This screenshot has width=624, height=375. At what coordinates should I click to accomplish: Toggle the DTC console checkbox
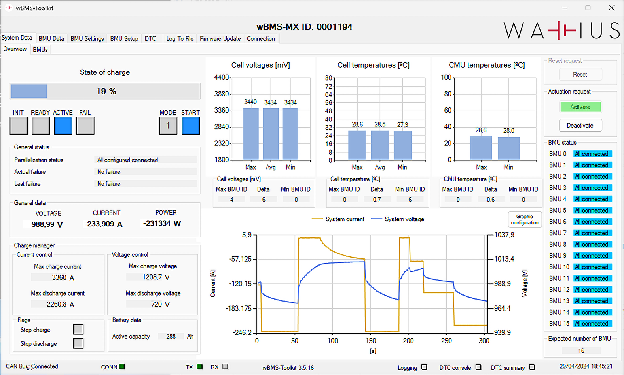point(478,367)
